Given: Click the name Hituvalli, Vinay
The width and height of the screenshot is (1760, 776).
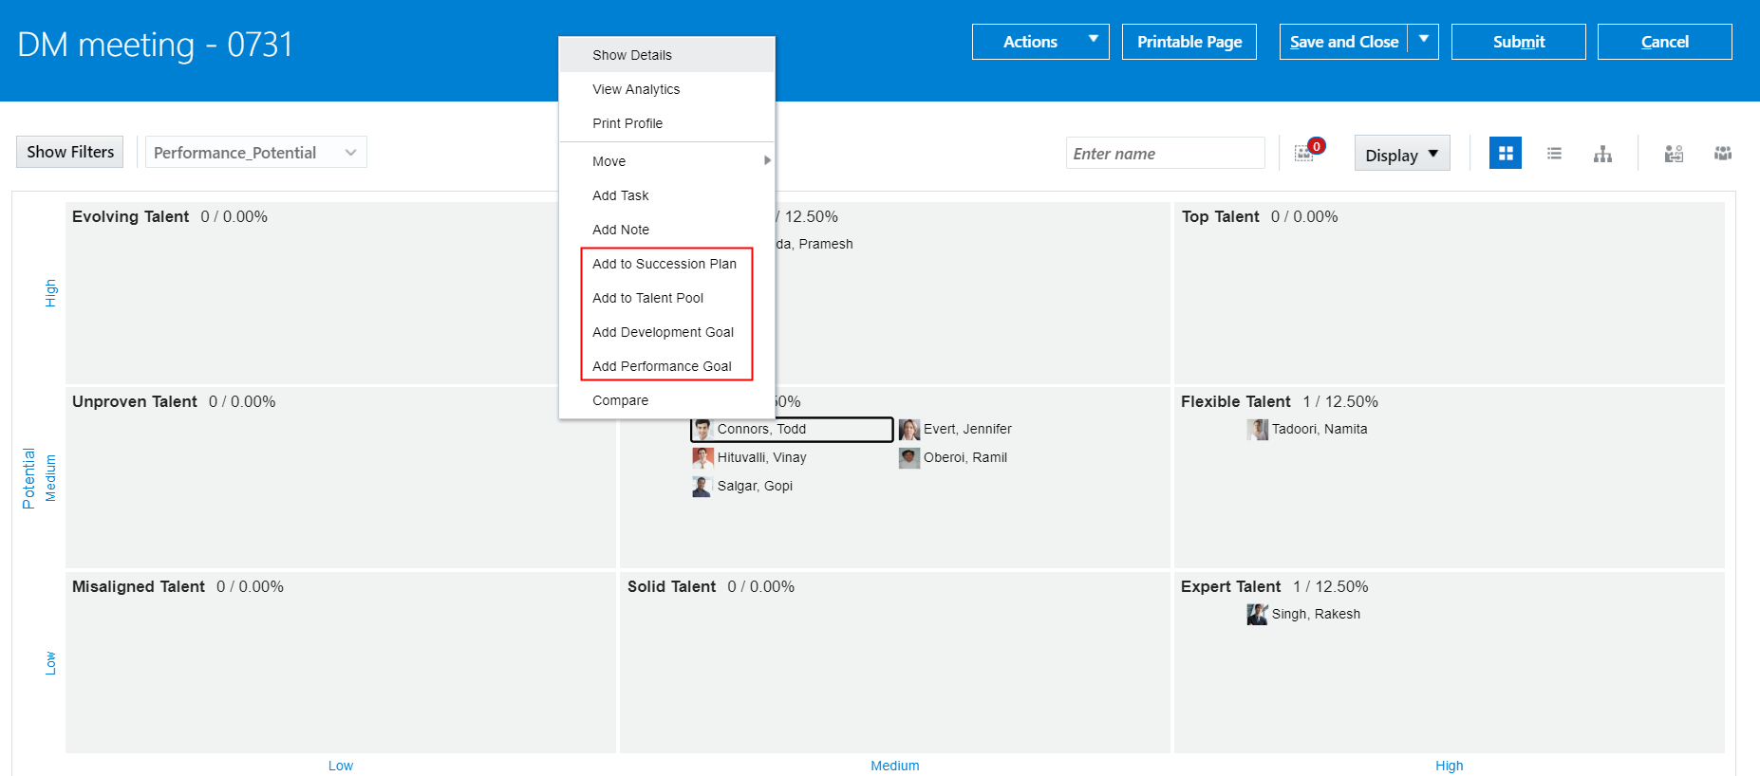Looking at the screenshot, I should click(x=761, y=457).
